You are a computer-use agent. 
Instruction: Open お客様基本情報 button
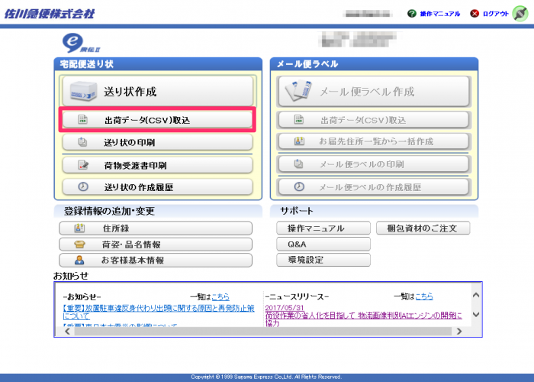(156, 261)
